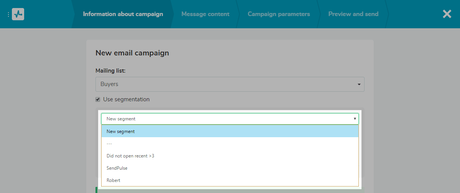Viewport: 460px width, 193px height.
Task: Click the three-dot menu beside logo
Action: click(x=8, y=15)
